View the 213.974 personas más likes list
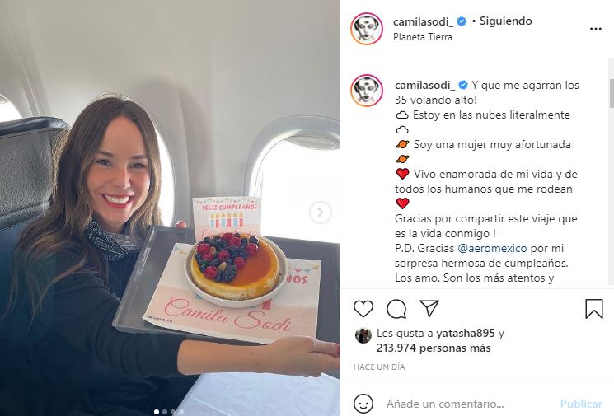Viewport: 614px width, 416px height. (434, 348)
